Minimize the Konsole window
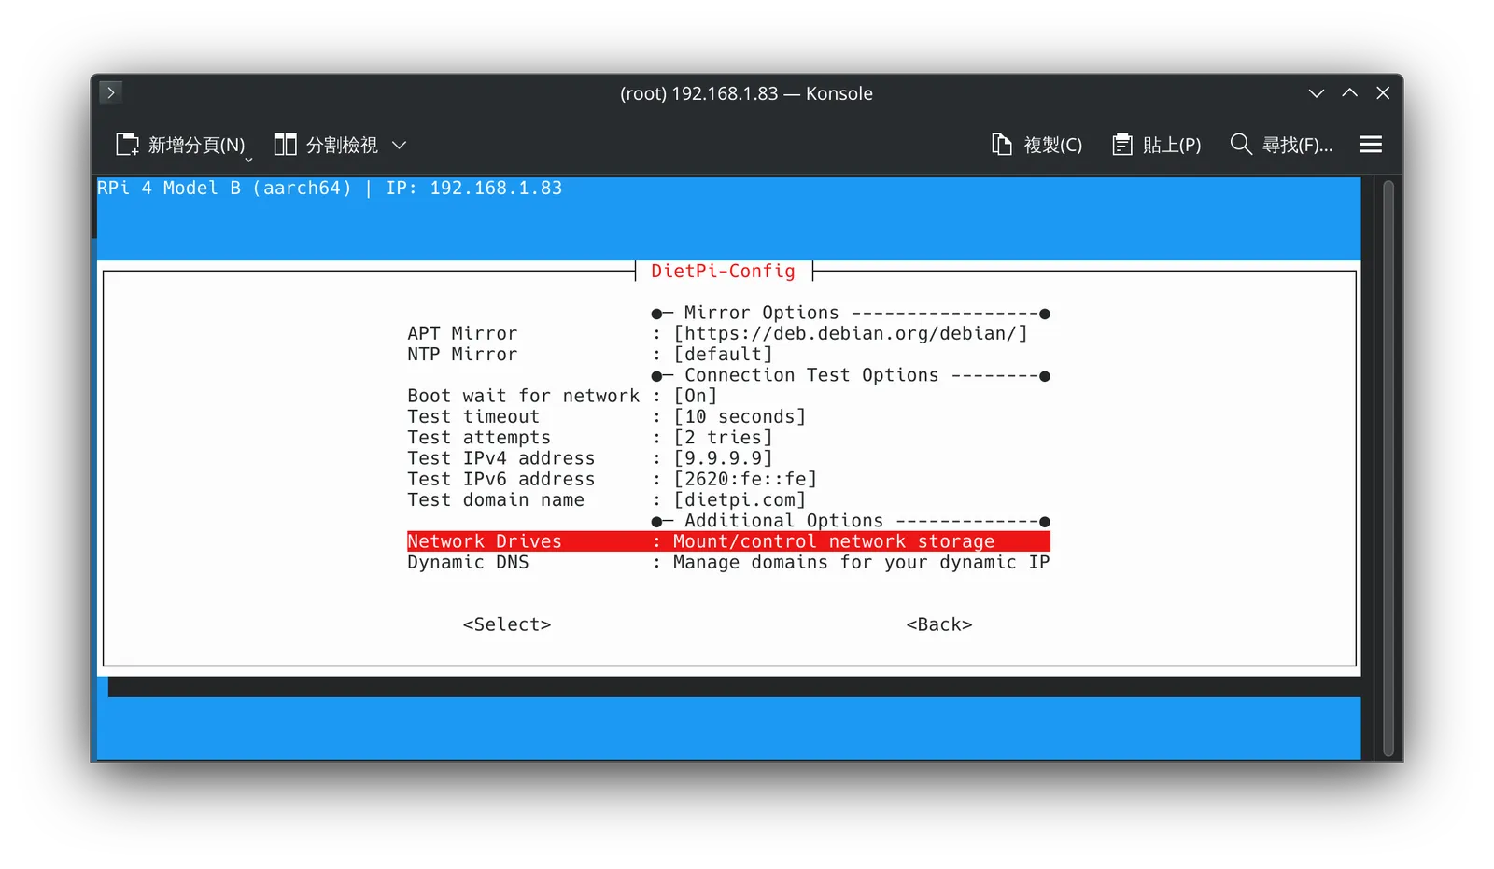Screen dimensions: 1494x869 (1316, 93)
